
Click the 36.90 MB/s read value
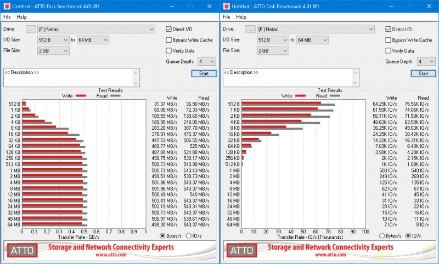pos(198,104)
